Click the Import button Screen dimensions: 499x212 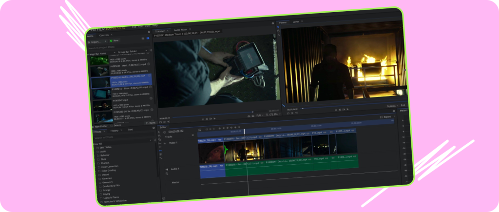coord(96,42)
